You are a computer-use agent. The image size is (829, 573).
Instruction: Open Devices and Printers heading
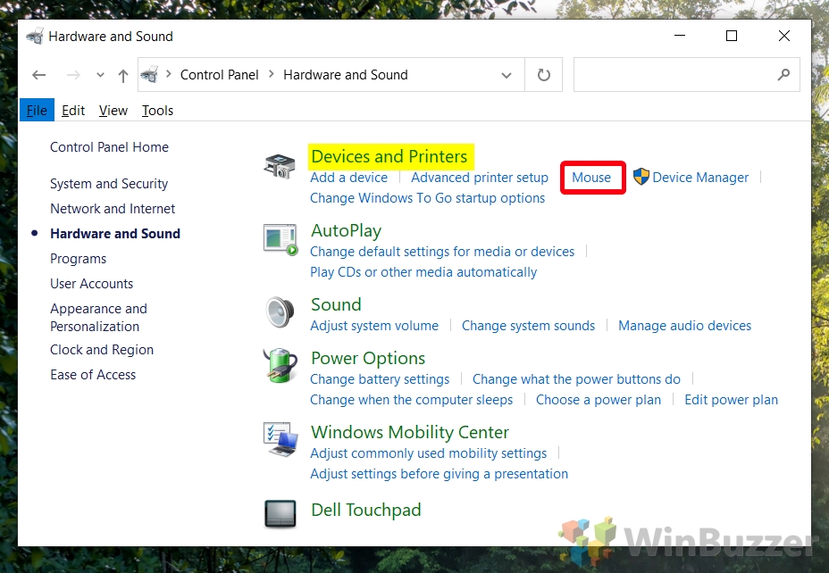[389, 156]
